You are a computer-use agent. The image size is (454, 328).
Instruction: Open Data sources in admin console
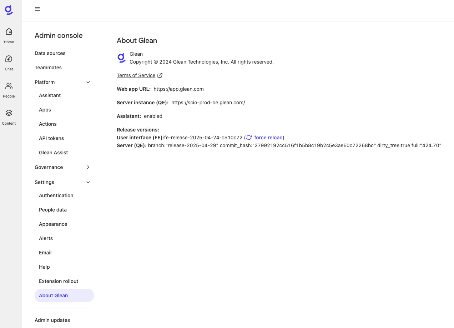(50, 53)
